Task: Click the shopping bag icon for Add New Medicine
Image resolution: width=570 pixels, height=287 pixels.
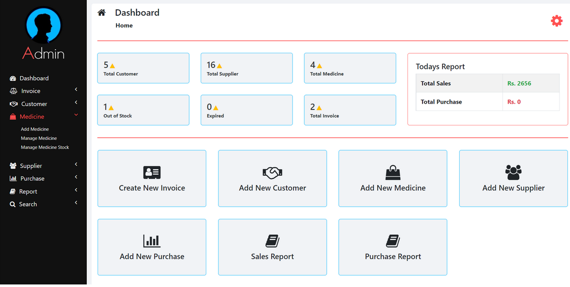Action: coord(393,172)
